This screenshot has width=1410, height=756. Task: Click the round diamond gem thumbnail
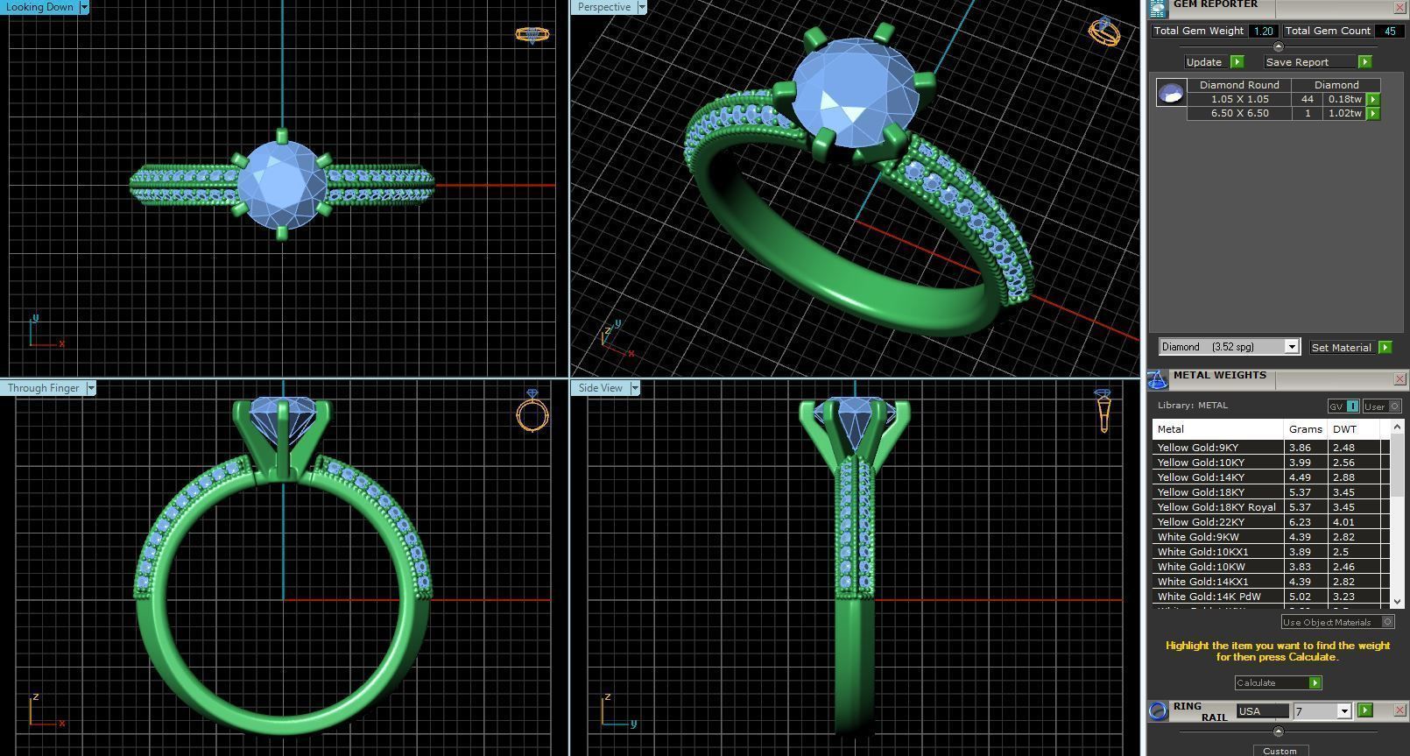tap(1171, 92)
